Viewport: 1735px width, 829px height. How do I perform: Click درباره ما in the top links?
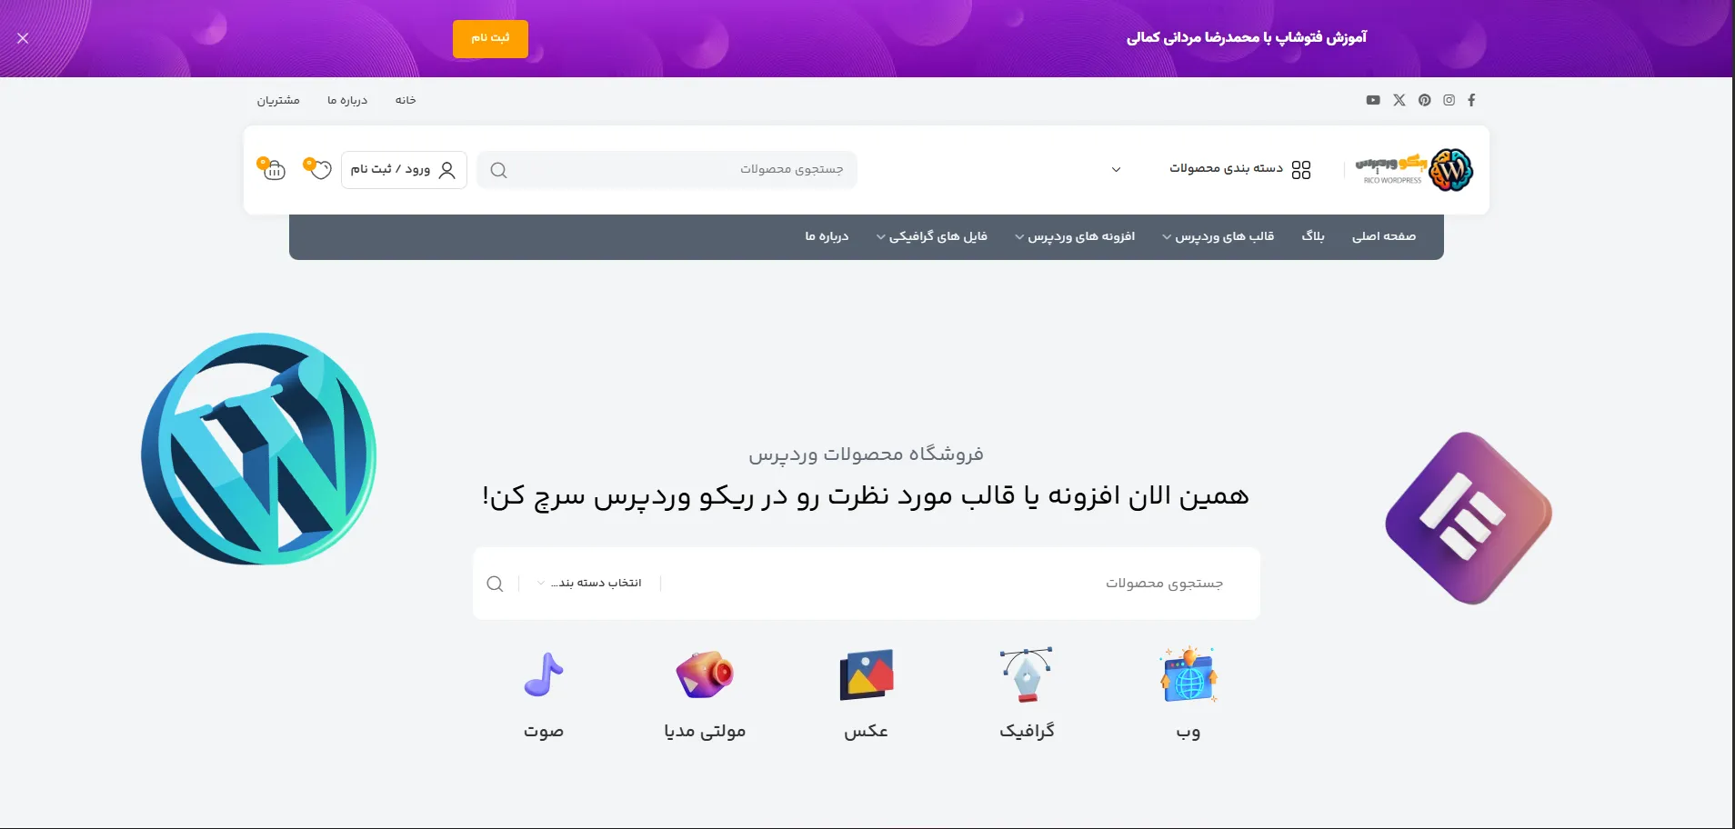coord(347,100)
